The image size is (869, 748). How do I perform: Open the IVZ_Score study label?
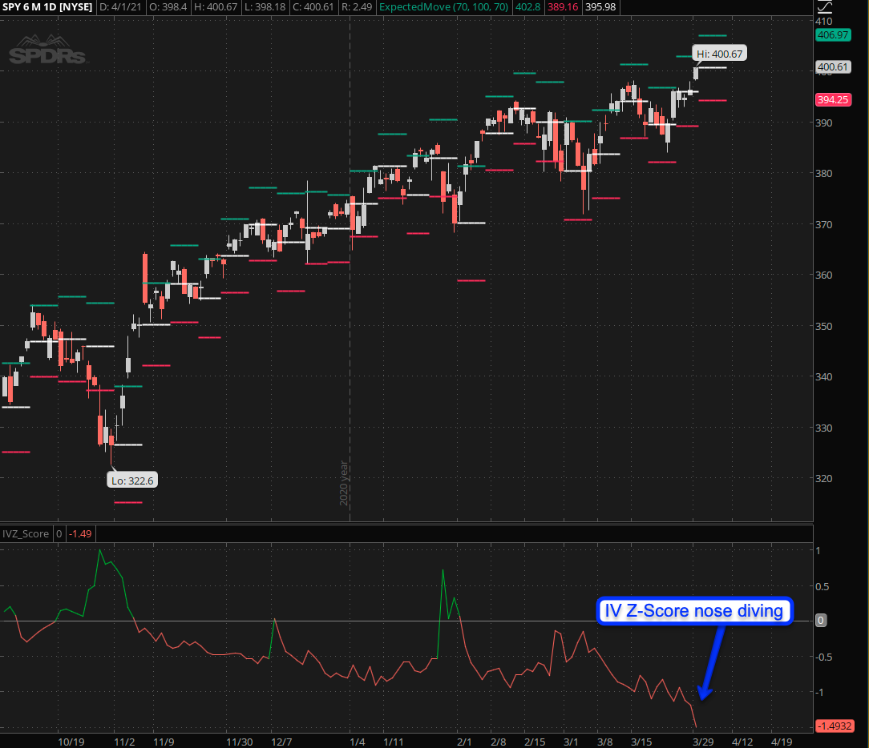[x=26, y=534]
